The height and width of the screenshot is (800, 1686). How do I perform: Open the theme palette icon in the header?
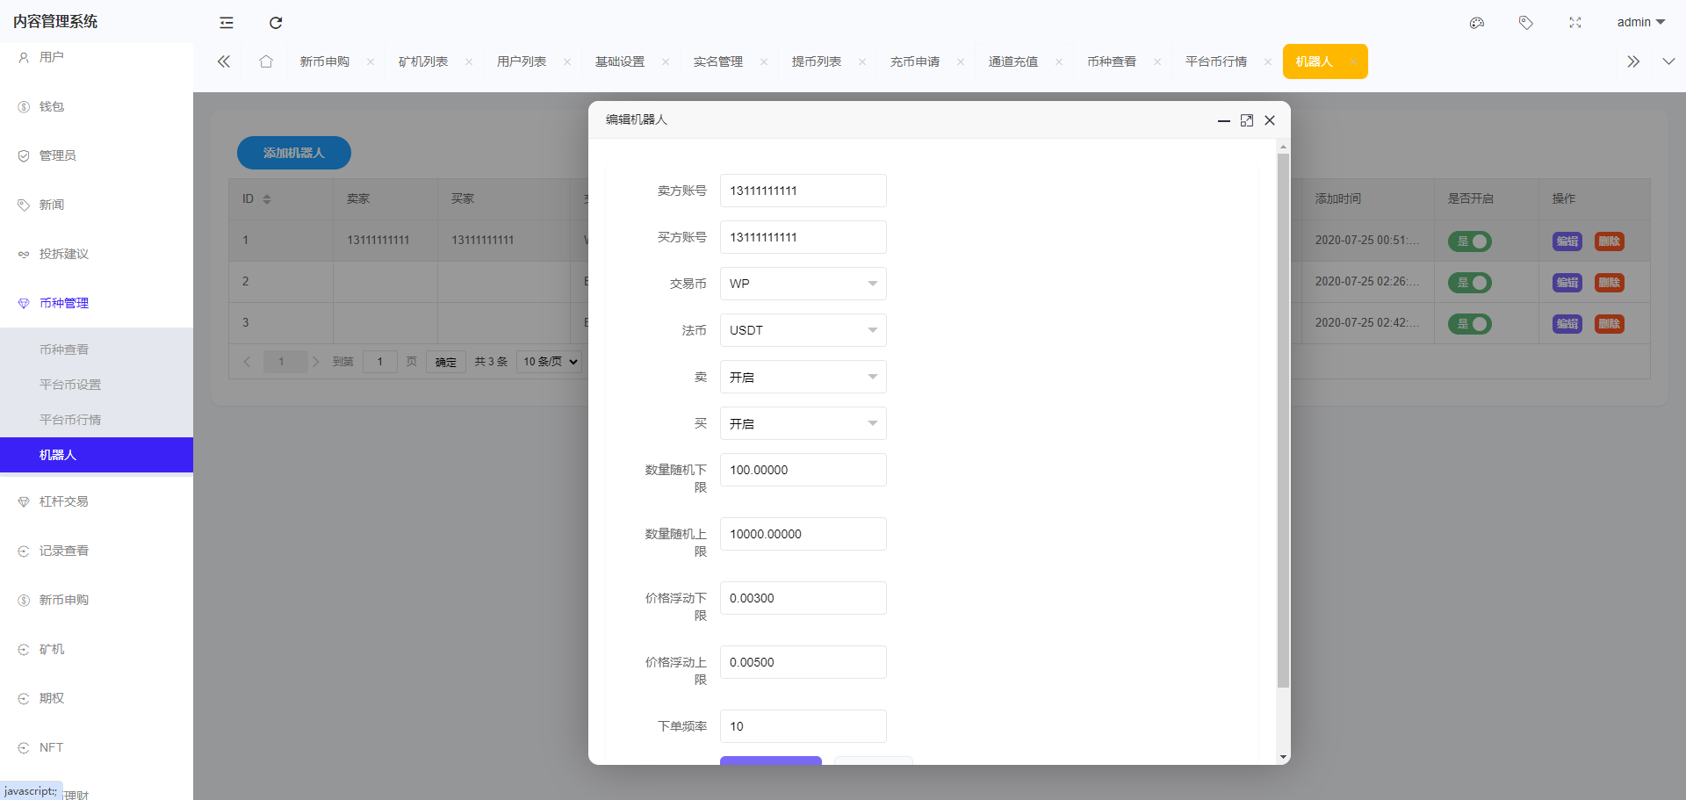point(1476,23)
